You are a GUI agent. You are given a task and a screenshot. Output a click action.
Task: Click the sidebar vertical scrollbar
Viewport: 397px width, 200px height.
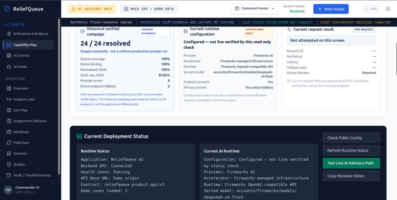(x=59, y=96)
